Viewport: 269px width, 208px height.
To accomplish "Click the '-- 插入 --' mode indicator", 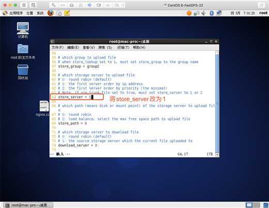I will [60, 154].
